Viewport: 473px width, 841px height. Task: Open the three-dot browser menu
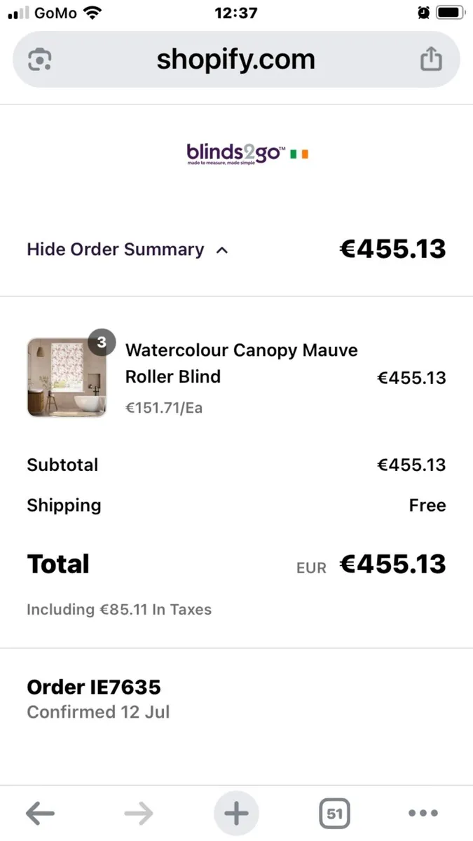pyautogui.click(x=423, y=814)
